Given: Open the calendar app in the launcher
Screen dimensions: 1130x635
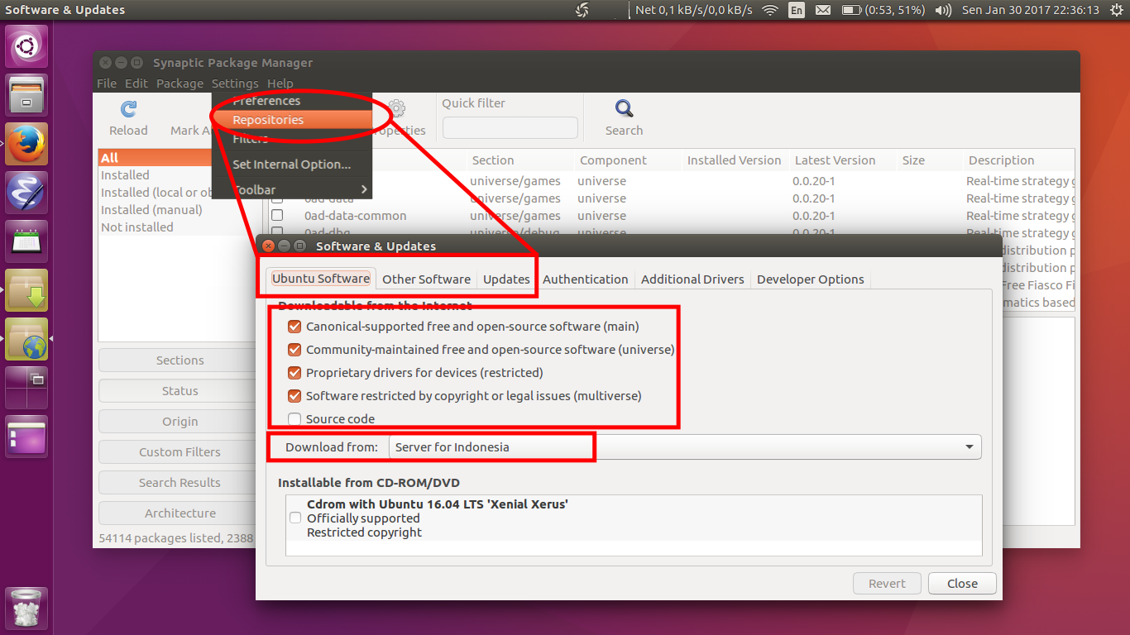Looking at the screenshot, I should [x=26, y=241].
